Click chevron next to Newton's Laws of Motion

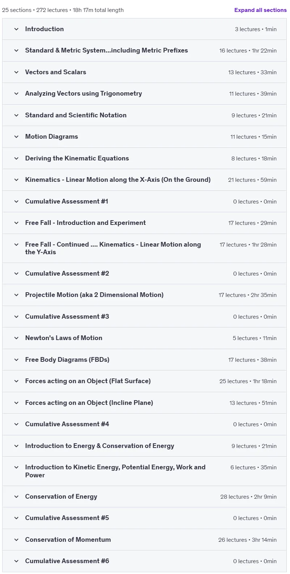tap(16, 338)
